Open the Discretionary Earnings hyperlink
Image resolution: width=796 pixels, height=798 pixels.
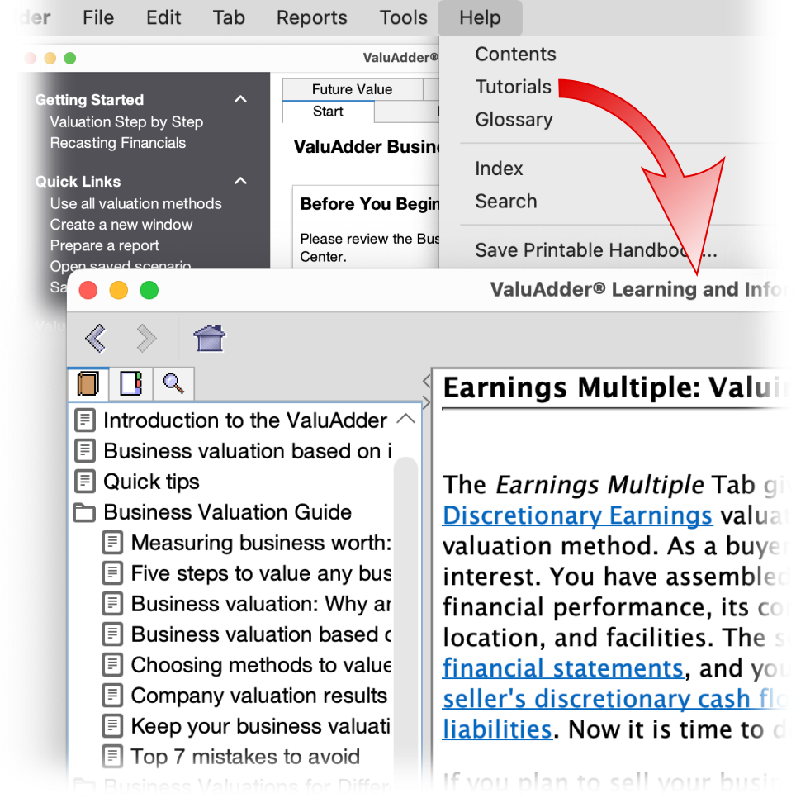(x=576, y=515)
